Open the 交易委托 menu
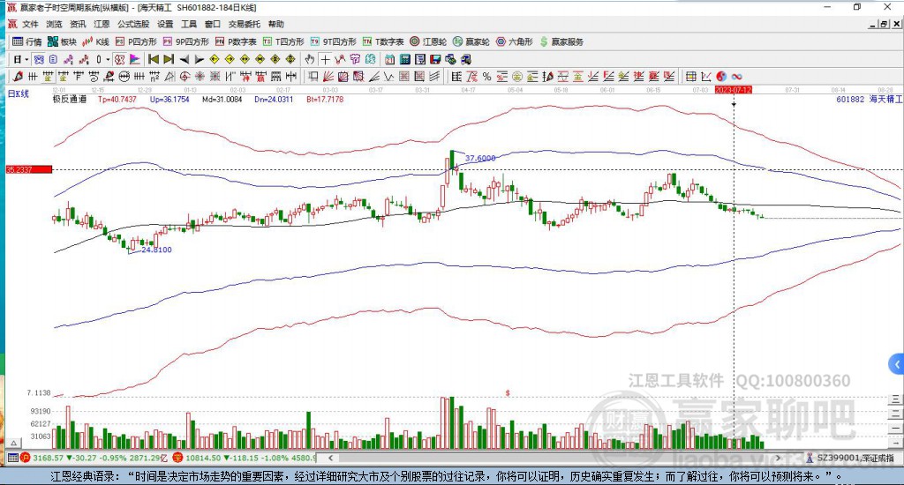 click(x=245, y=24)
